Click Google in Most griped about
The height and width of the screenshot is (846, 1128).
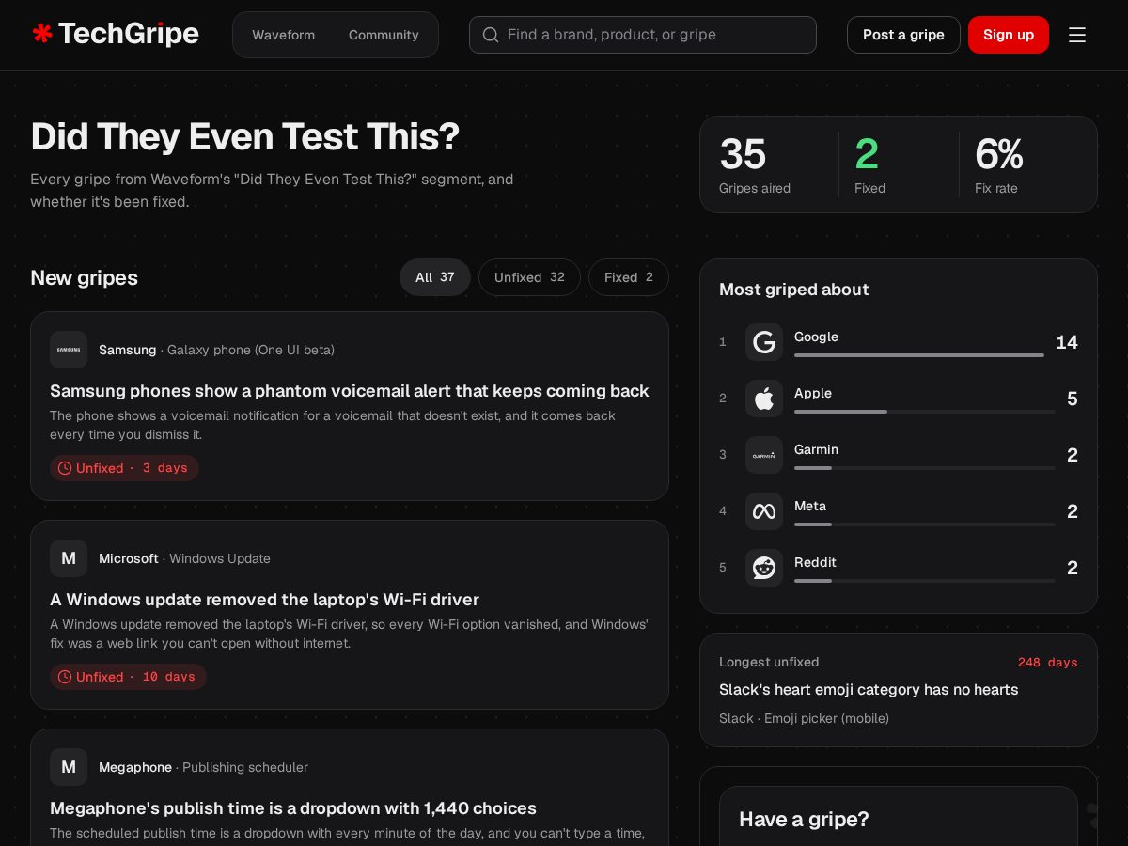pos(899,342)
